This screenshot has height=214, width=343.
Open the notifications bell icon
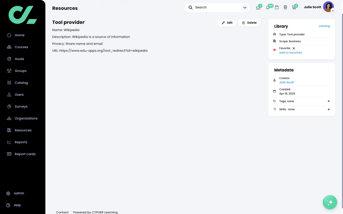tap(268, 8)
